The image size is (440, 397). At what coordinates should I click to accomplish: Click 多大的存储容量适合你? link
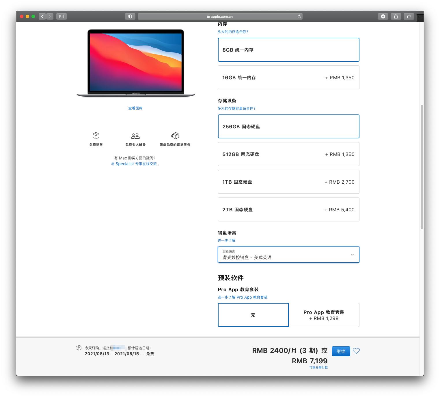[236, 108]
